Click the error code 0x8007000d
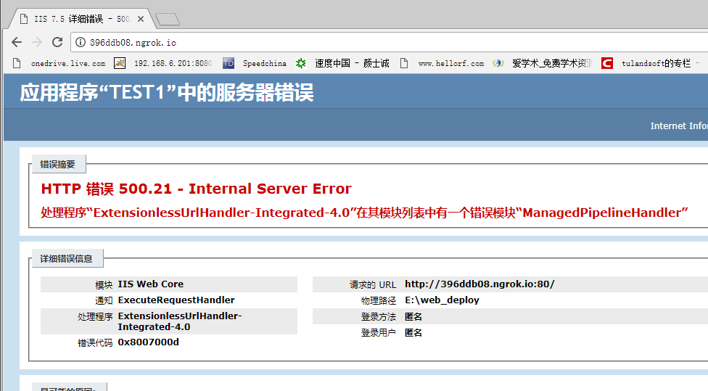This screenshot has height=391, width=708. click(149, 342)
